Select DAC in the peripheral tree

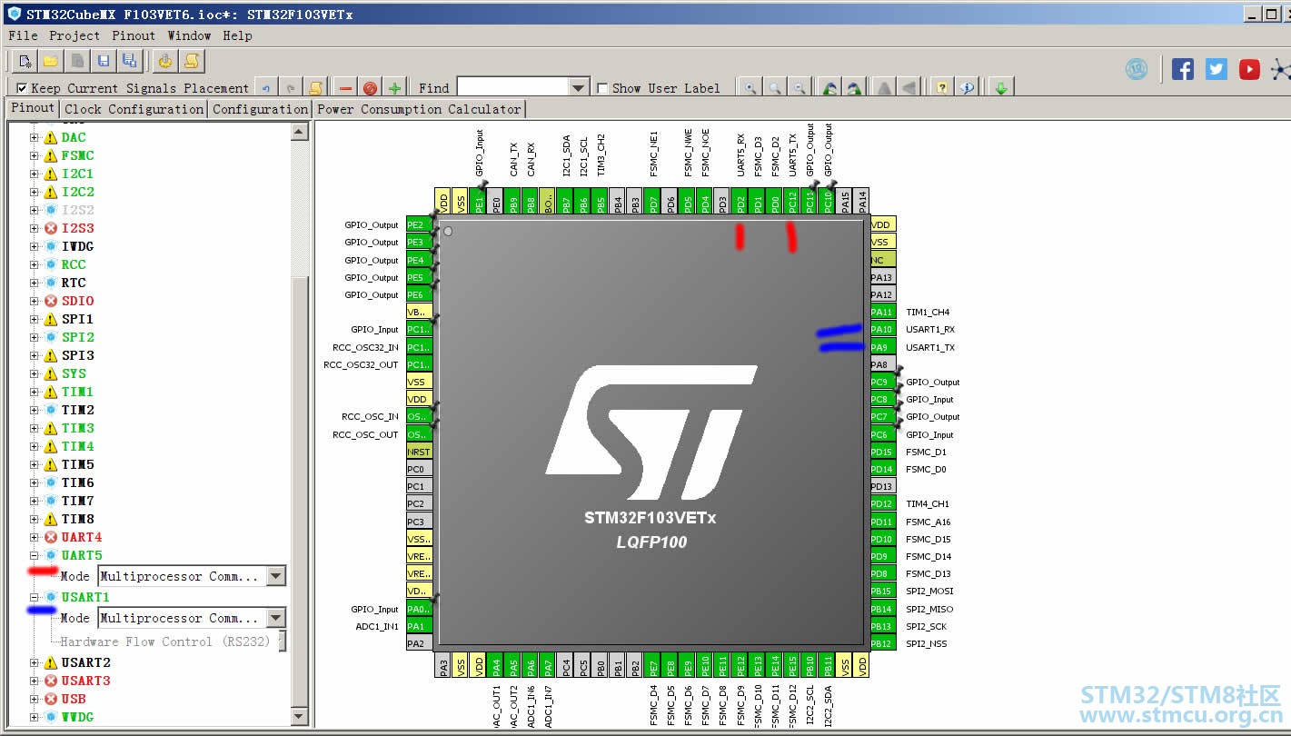click(x=74, y=137)
